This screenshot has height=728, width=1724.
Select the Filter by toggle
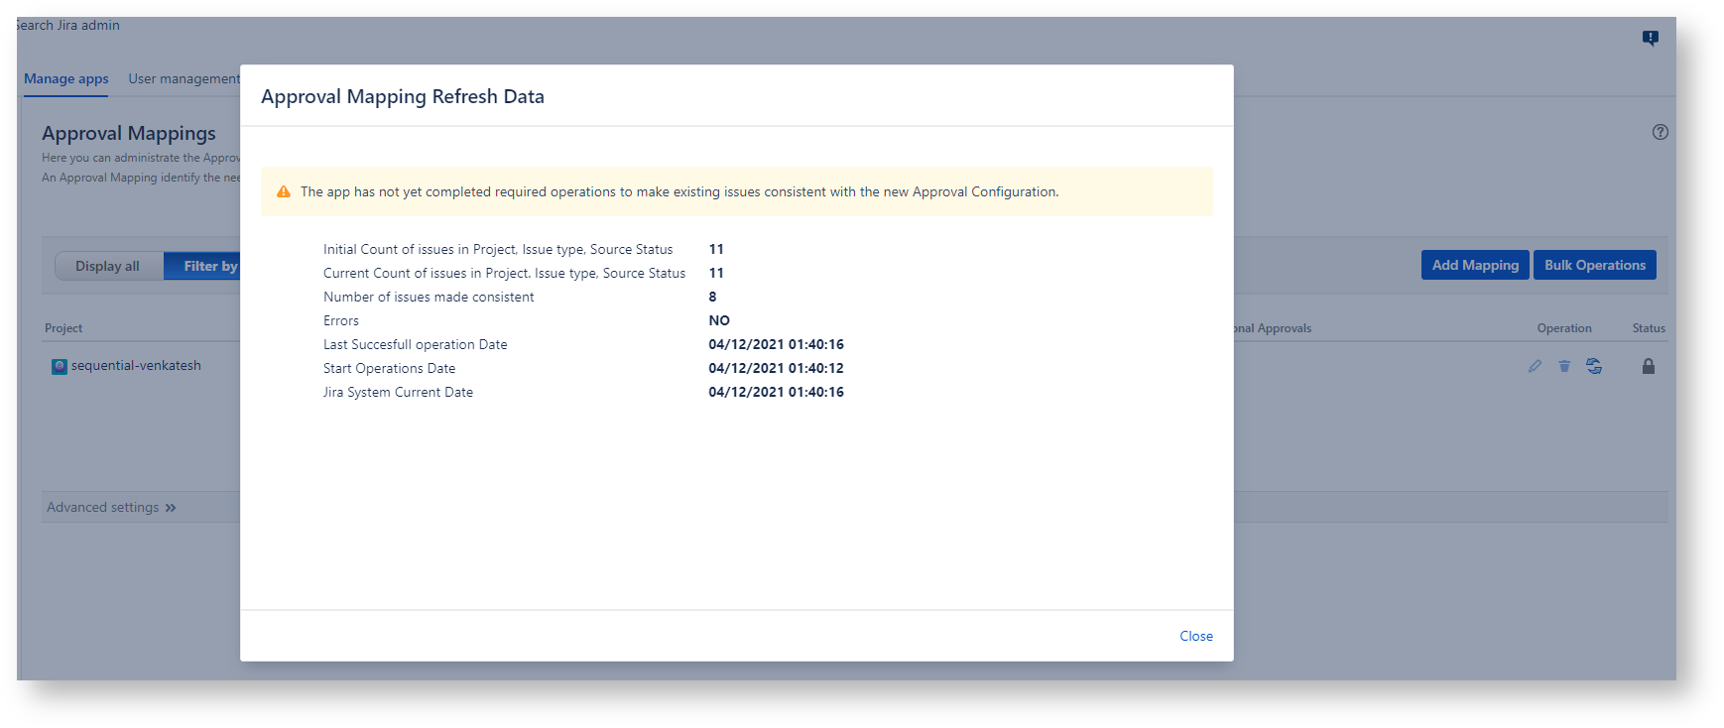[x=202, y=266]
